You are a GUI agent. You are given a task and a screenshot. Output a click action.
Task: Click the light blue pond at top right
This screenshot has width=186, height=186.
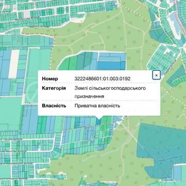174,22
